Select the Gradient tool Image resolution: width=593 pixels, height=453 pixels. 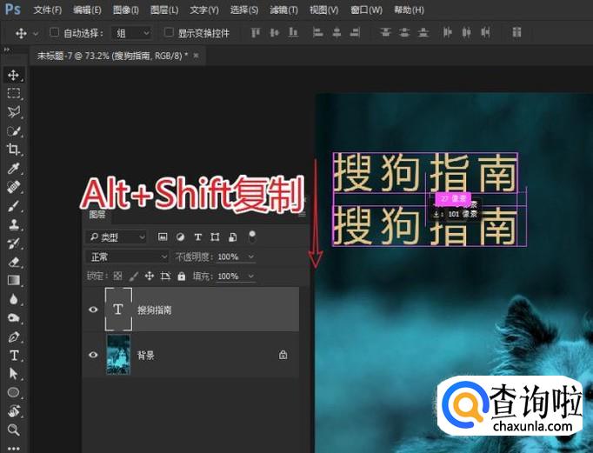tap(14, 280)
